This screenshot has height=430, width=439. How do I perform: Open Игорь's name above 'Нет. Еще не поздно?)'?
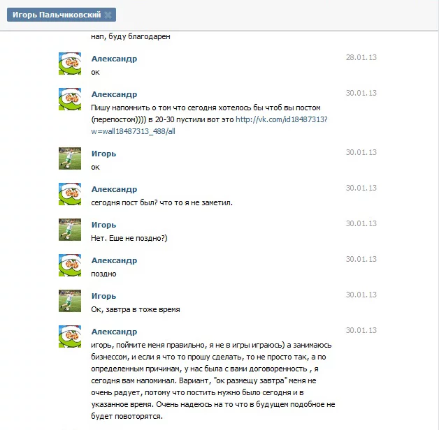(x=103, y=225)
